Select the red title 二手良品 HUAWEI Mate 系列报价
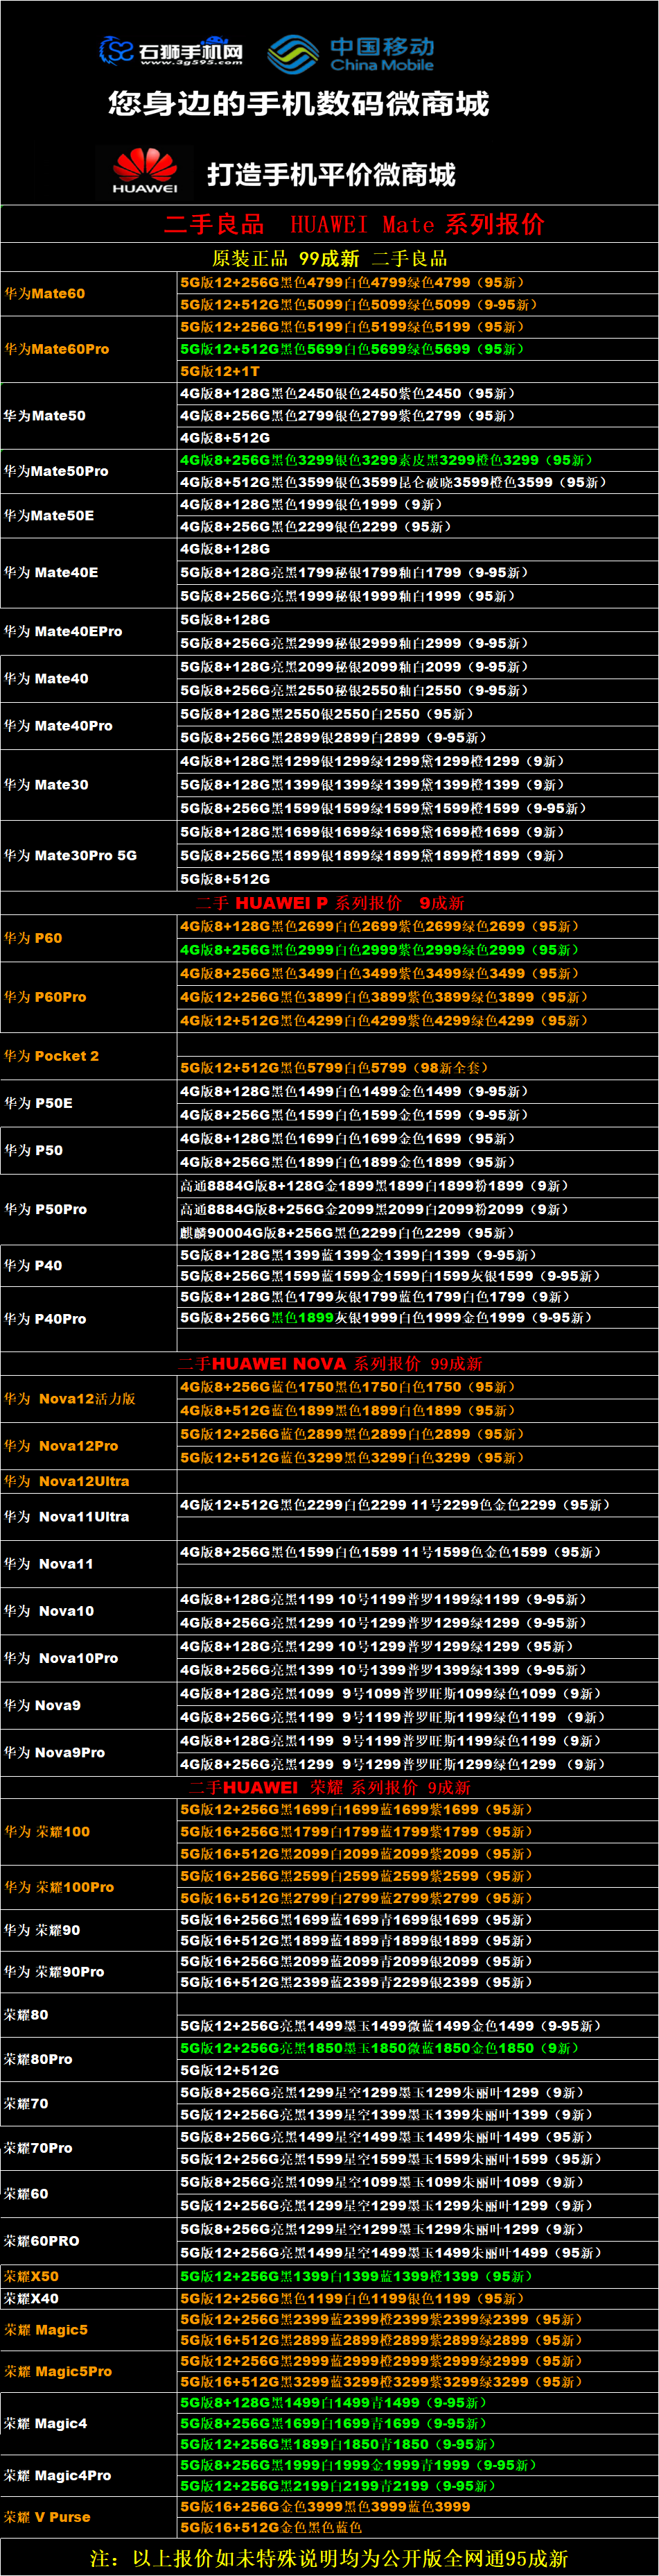Screen dimensions: 659x2576 (x=355, y=224)
